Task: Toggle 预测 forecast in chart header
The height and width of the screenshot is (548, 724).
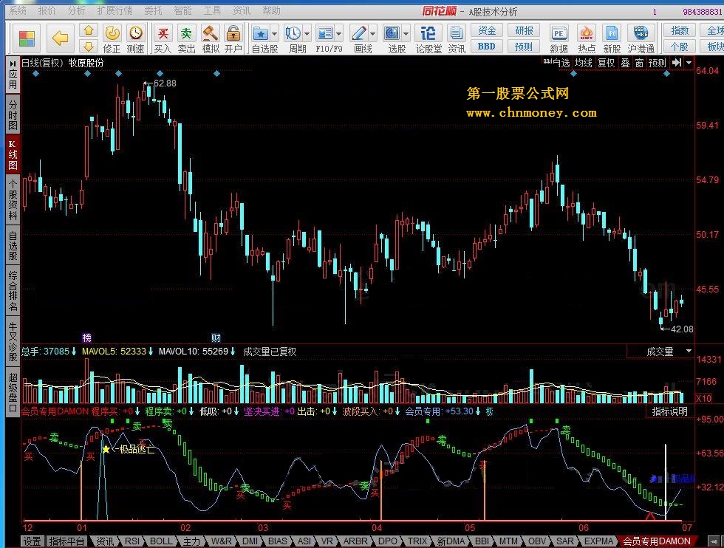Action: tap(657, 63)
